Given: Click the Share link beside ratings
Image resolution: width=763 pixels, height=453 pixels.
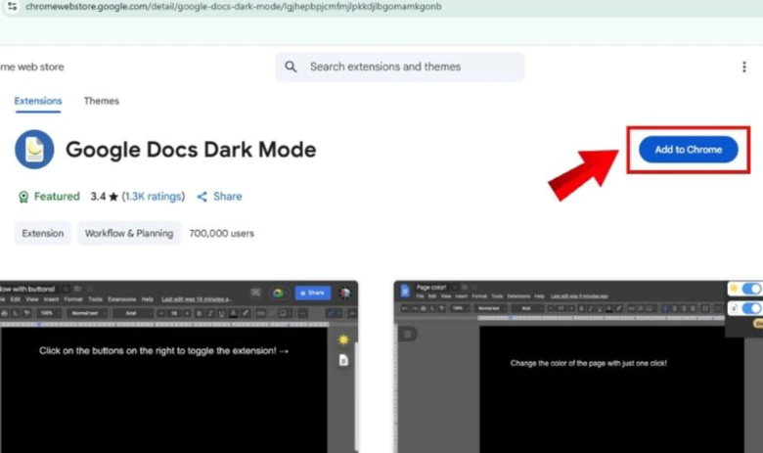Looking at the screenshot, I should (219, 197).
